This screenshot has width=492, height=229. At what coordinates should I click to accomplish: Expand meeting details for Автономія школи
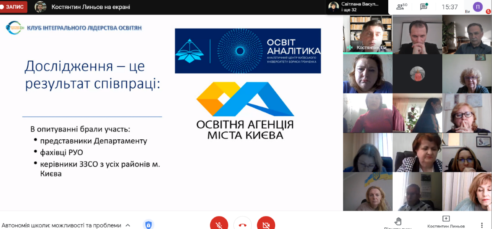pyautogui.click(x=128, y=225)
